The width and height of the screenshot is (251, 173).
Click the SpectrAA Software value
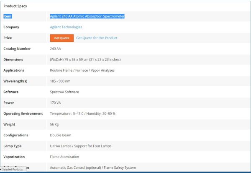pyautogui.click(x=64, y=92)
